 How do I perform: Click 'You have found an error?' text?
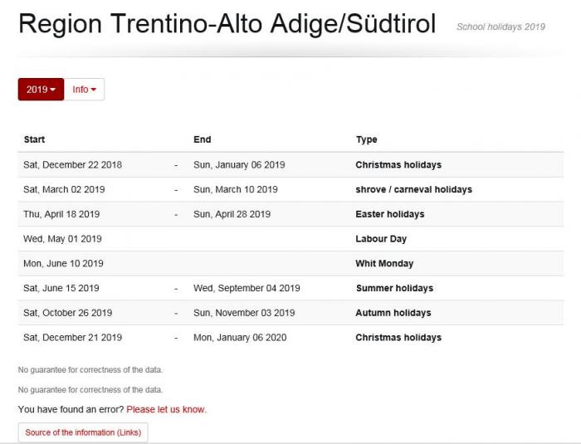coord(71,409)
